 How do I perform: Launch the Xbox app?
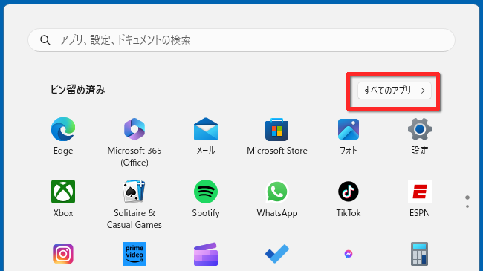(x=63, y=192)
